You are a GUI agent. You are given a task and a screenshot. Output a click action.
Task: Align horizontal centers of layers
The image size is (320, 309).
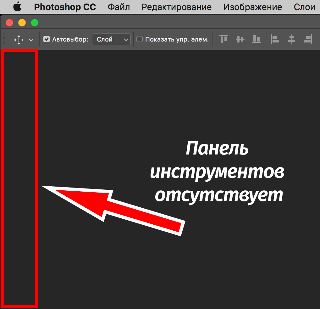pos(291,39)
